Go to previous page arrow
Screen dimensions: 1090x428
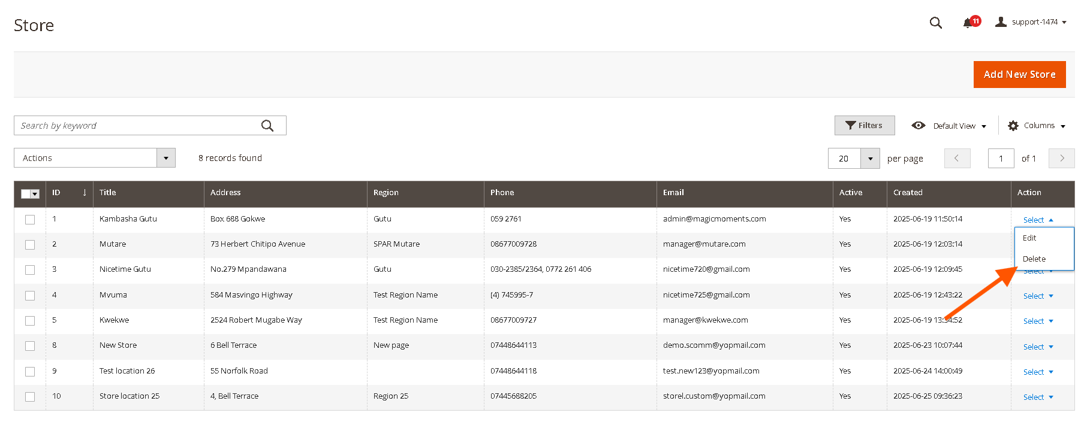click(957, 158)
